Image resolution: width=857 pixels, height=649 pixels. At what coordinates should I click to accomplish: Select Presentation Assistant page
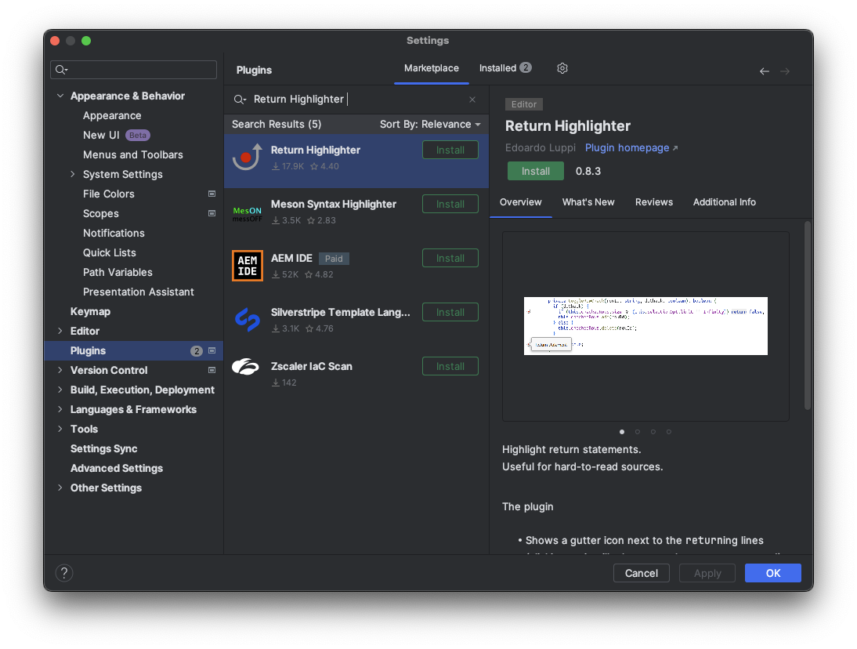(139, 292)
